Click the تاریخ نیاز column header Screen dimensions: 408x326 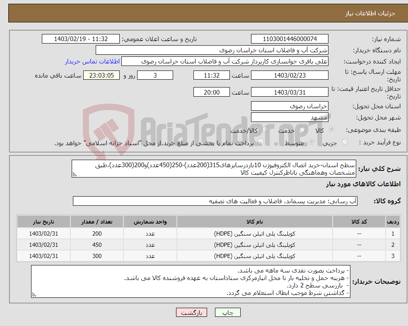(x=43, y=222)
